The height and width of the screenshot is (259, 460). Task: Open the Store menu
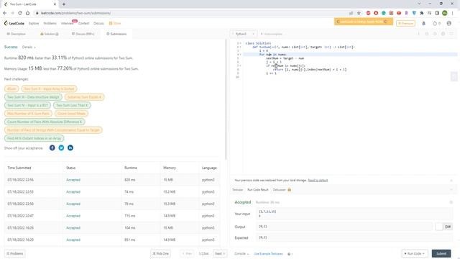point(115,23)
